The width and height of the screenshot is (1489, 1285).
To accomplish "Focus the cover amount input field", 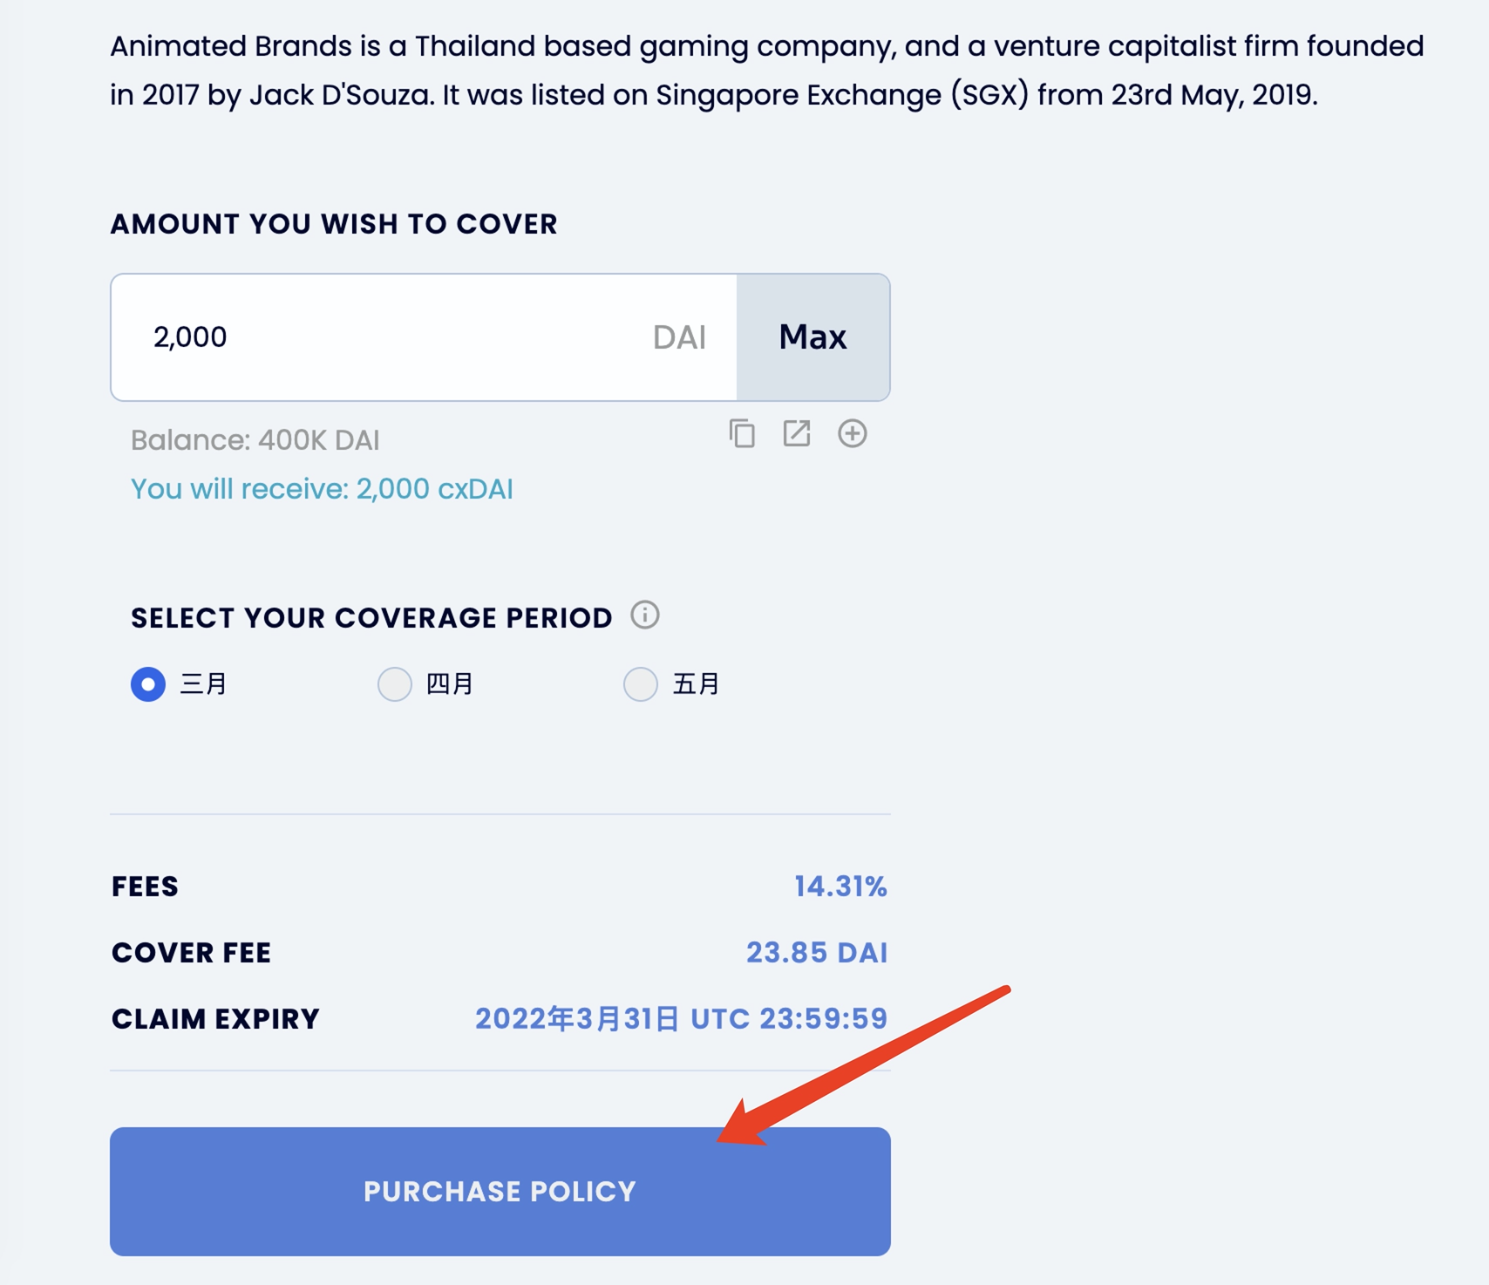I will point(384,337).
